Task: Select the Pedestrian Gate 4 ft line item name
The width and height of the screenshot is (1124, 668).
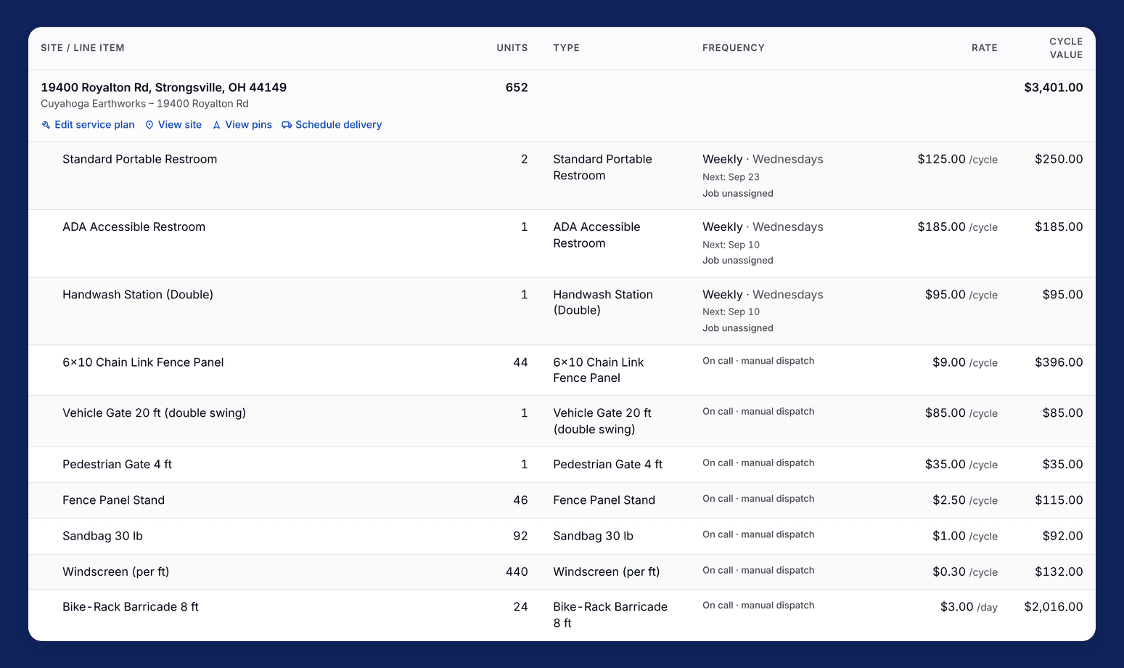Action: click(117, 464)
